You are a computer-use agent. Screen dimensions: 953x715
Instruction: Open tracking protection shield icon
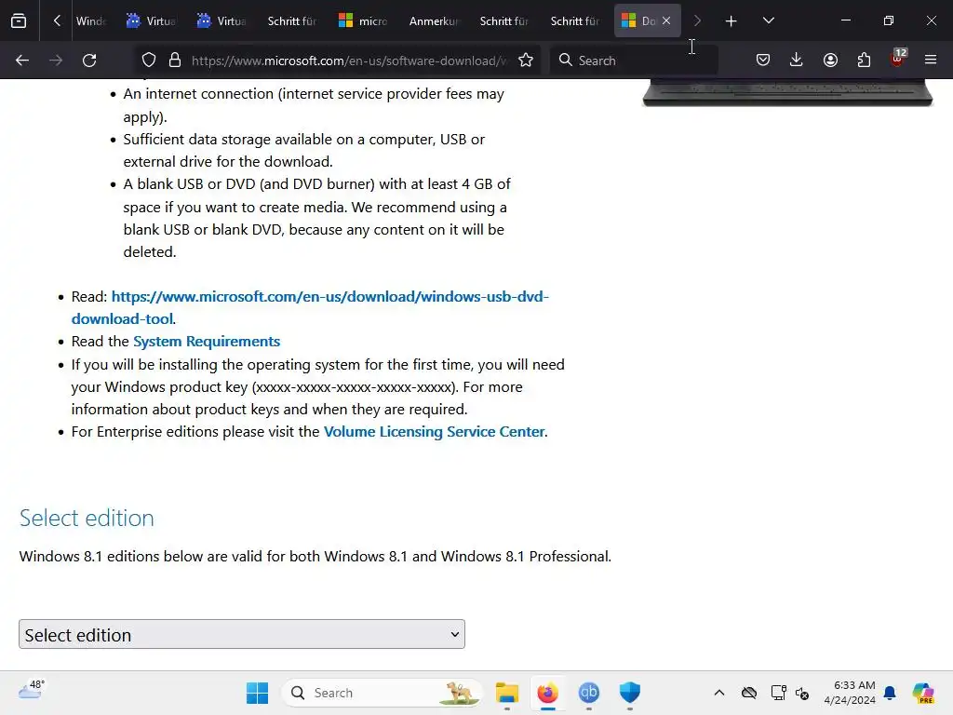[x=149, y=61]
